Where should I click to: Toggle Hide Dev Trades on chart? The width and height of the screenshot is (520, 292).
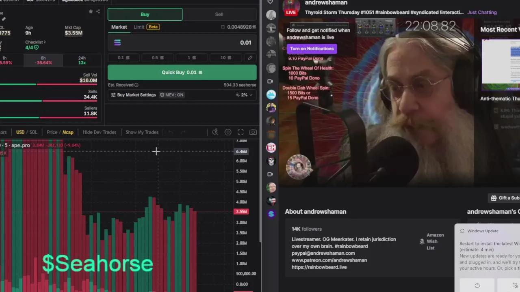tap(100, 132)
